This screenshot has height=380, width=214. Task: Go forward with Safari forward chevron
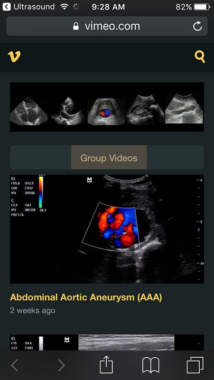coord(61,365)
